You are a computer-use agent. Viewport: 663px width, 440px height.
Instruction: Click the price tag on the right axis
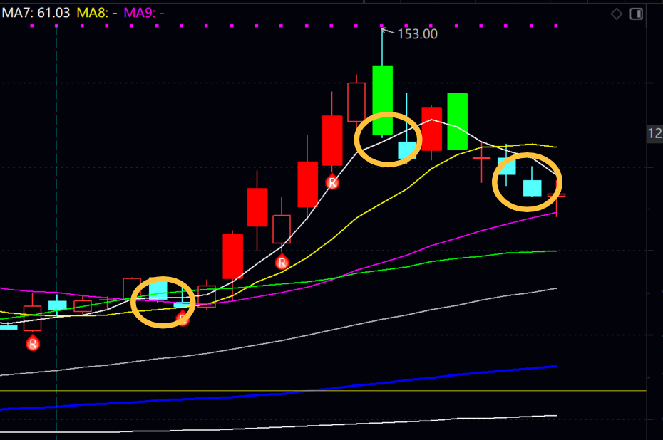coord(654,133)
